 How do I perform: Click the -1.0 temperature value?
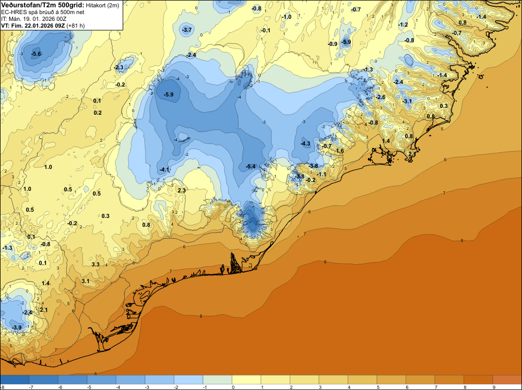[x=286, y=17]
